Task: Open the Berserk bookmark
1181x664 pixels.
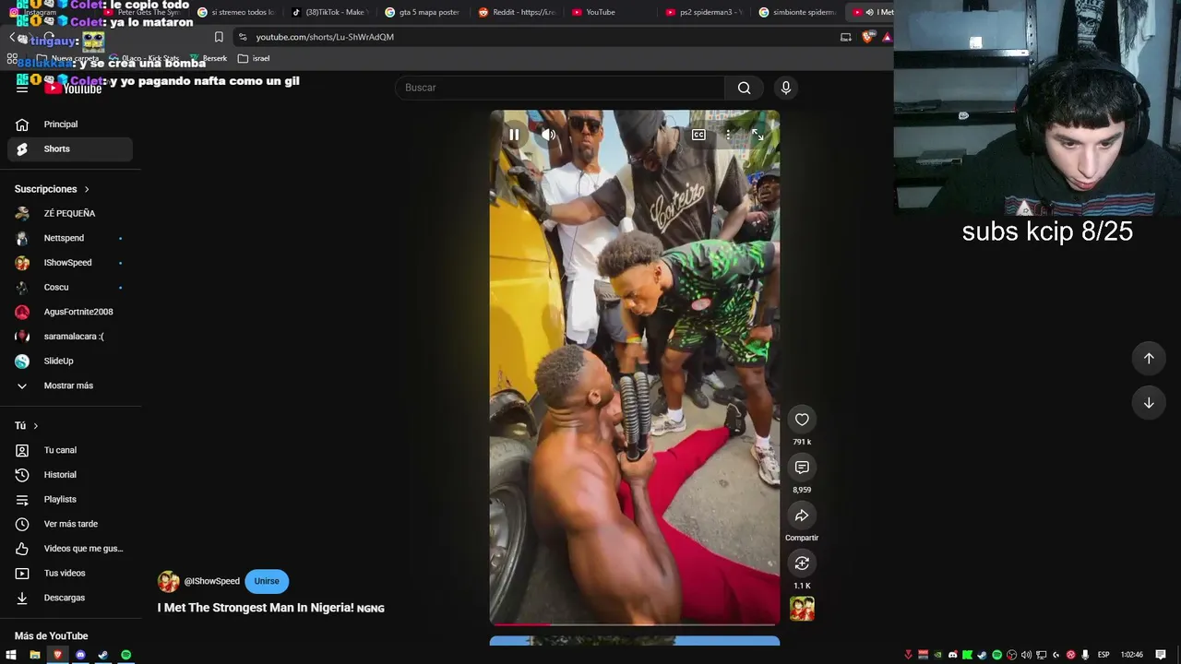Action: pyautogui.click(x=209, y=58)
